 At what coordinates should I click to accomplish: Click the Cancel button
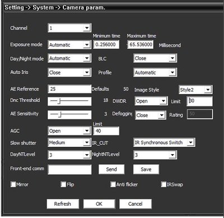136,204
